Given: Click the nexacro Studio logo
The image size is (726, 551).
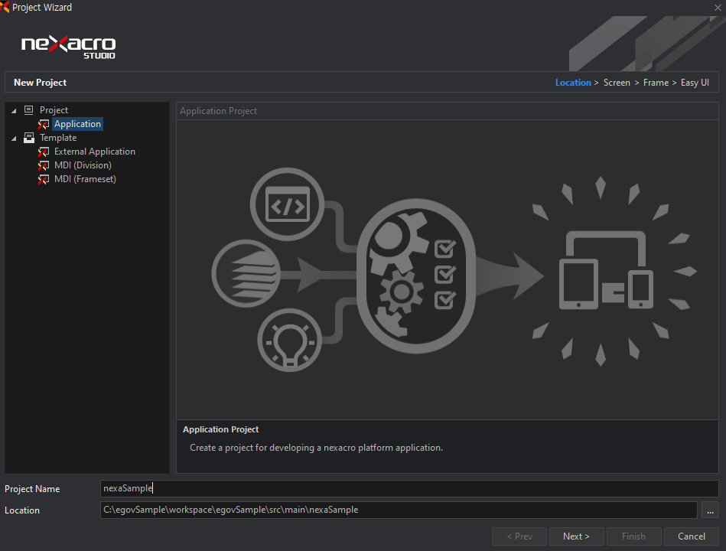Looking at the screenshot, I should click(69, 47).
